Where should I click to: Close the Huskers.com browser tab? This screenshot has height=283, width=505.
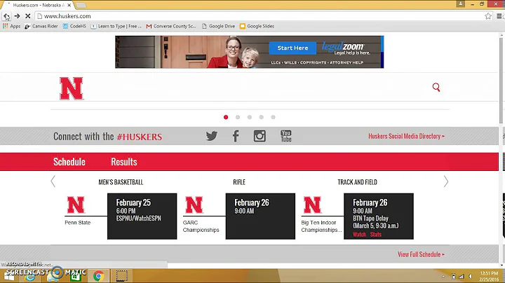pos(69,5)
